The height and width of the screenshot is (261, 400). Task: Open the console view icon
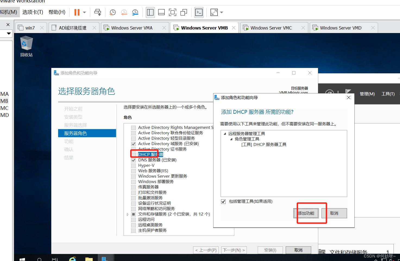(x=199, y=12)
